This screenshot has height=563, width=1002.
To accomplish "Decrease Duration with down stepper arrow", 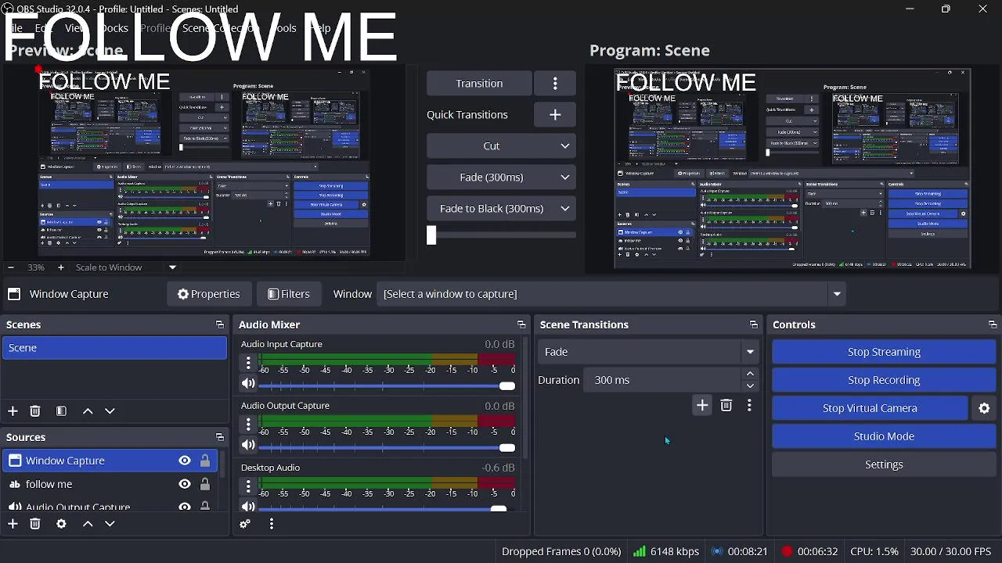I will pos(750,385).
